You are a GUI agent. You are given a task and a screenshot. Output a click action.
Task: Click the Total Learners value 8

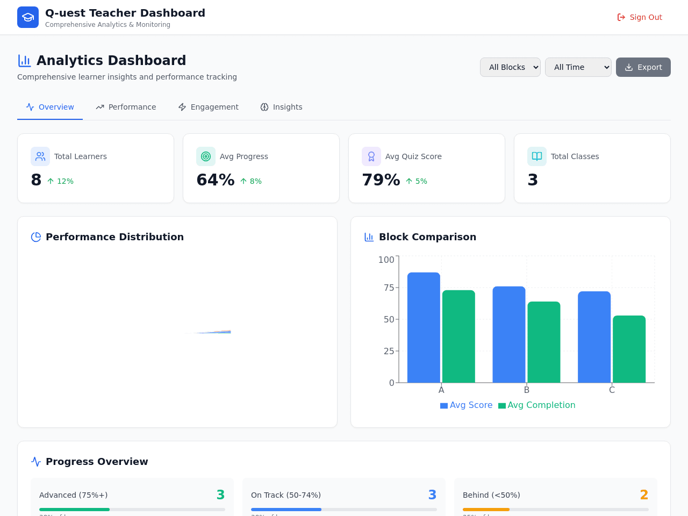pyautogui.click(x=36, y=180)
